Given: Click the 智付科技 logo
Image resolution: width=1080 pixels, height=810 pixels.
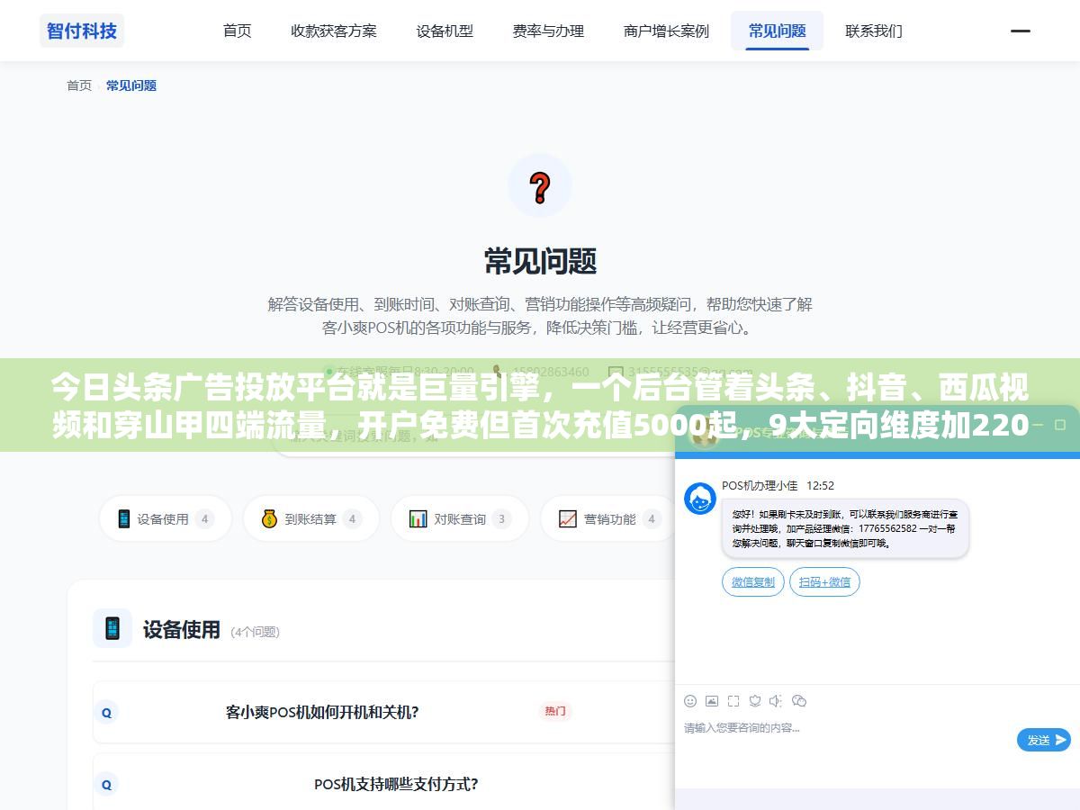Looking at the screenshot, I should [x=82, y=31].
